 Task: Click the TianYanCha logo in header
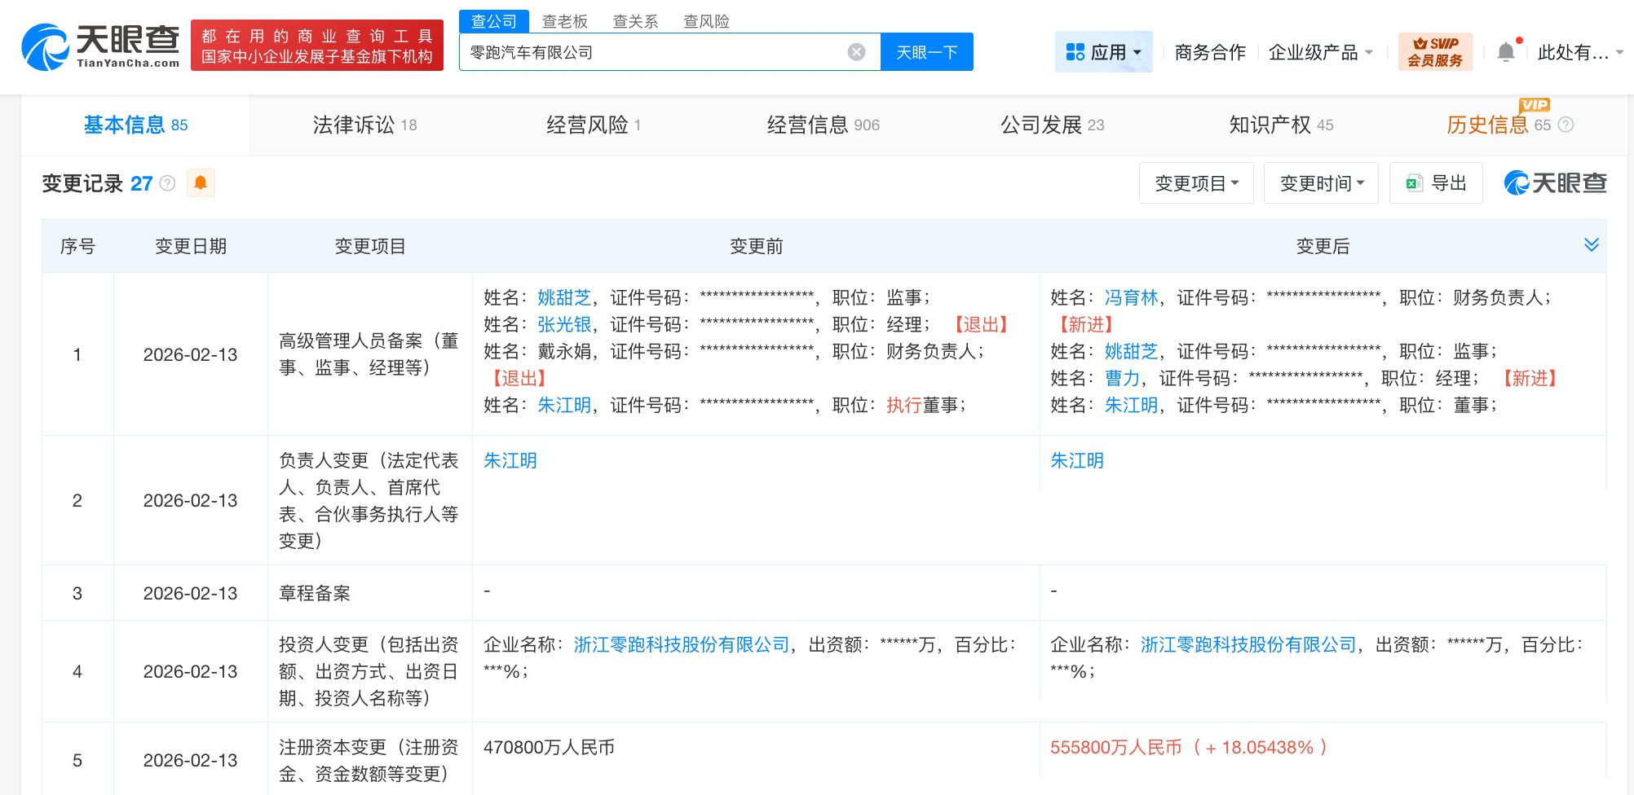point(100,46)
